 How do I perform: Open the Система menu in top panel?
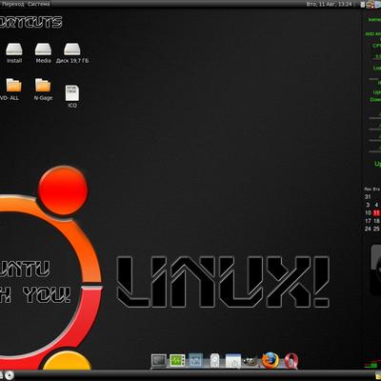[x=38, y=4]
